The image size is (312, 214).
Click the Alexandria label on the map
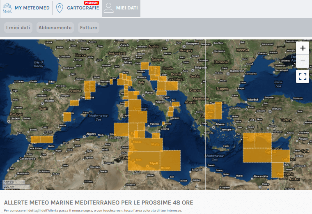pyautogui.click(x=260, y=176)
